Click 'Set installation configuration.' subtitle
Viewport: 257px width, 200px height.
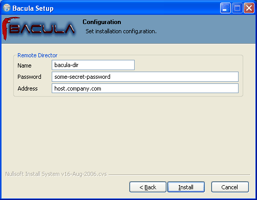[121, 31]
